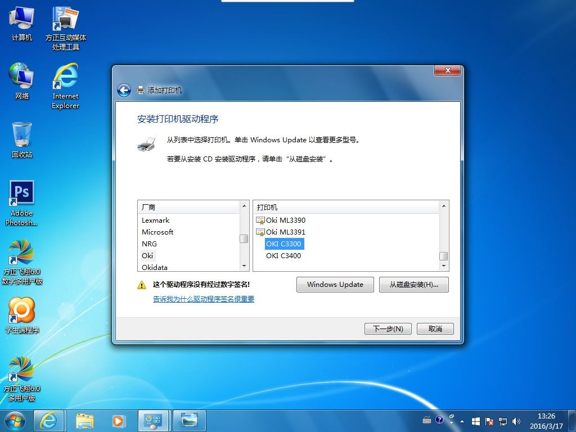Show hidden tray icons arrow
The height and width of the screenshot is (432, 576).
tap(462, 421)
